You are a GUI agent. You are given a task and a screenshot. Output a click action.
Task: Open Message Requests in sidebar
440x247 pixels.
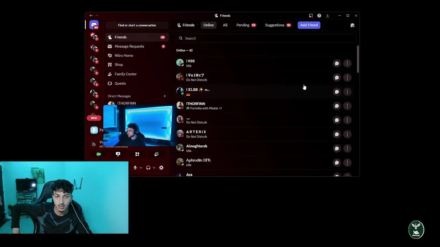(136, 46)
